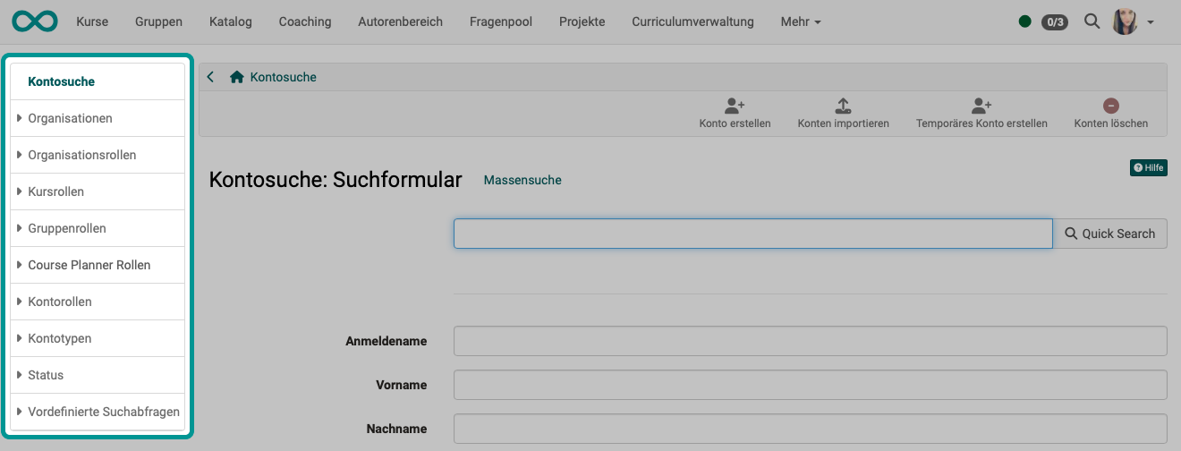Screen dimensions: 1181x451
Task: Select Status in the sidebar
Action: coord(46,375)
